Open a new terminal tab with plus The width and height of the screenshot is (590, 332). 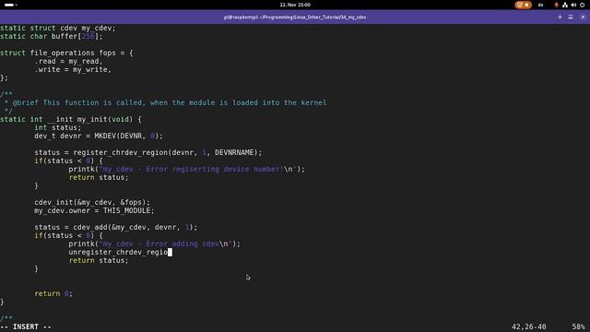560,17
